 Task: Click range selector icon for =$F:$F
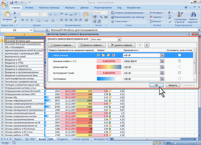point(162,55)
